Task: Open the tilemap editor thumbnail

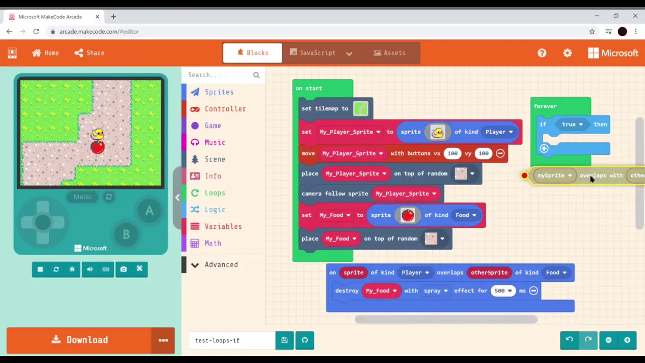Action: coord(360,108)
